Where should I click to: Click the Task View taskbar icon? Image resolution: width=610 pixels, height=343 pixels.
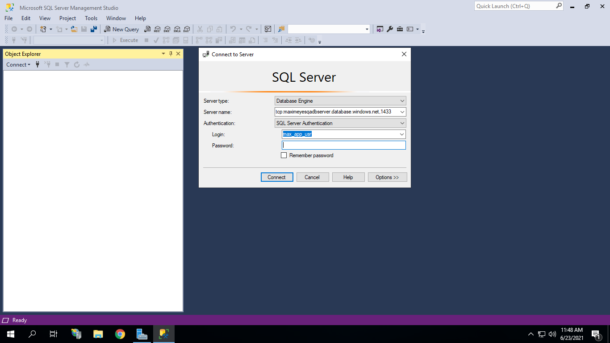pos(54,334)
